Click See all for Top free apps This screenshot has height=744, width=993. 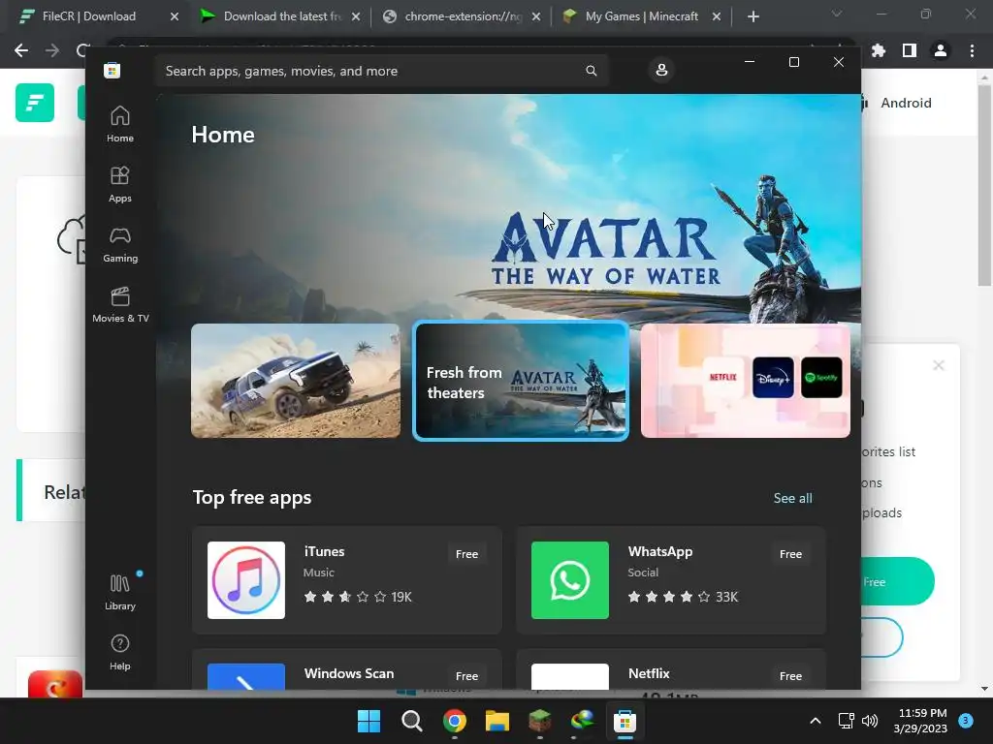pyautogui.click(x=793, y=498)
